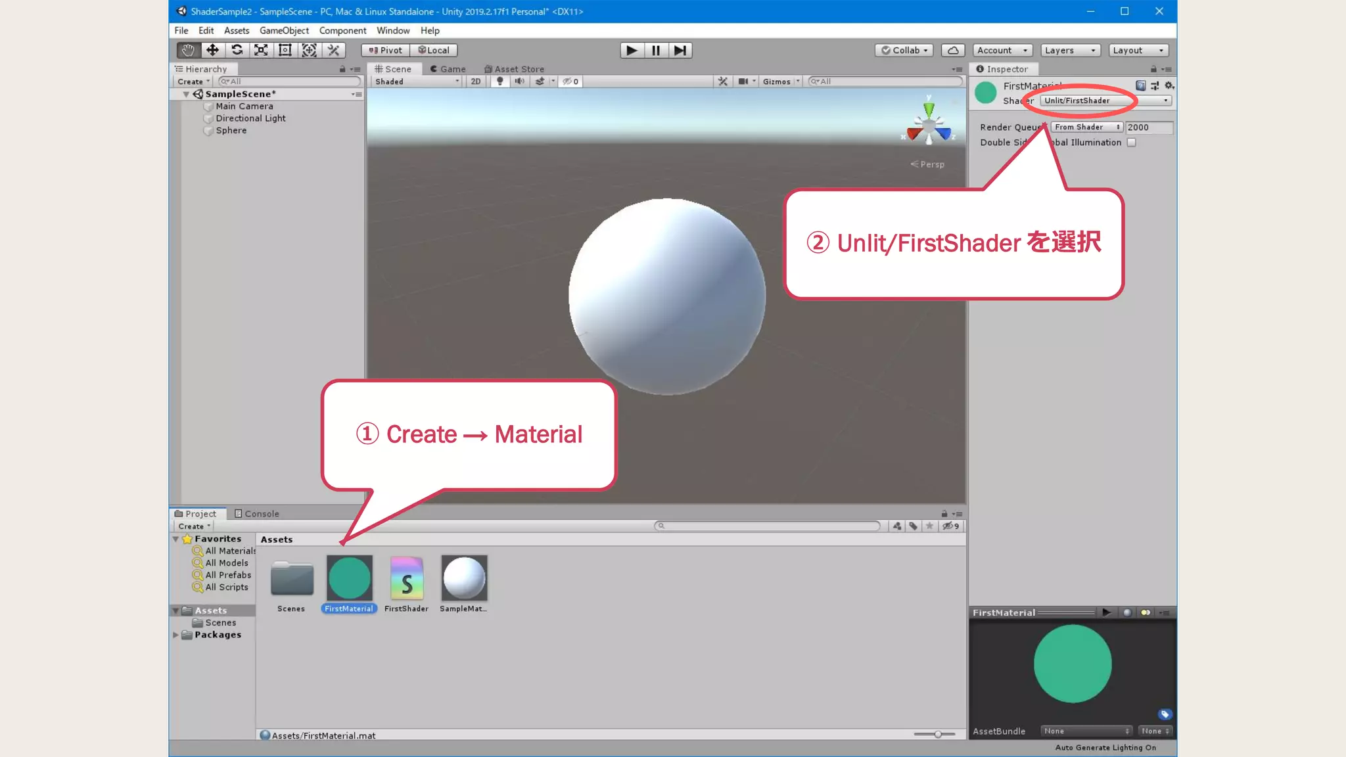Select the custom editor tools icon
Screen dimensions: 1346x757
tap(333, 50)
